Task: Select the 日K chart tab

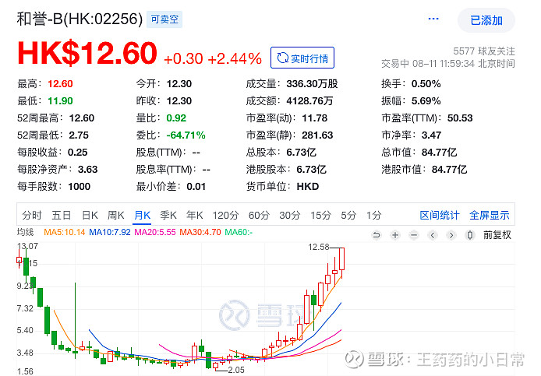Action: click(90, 216)
